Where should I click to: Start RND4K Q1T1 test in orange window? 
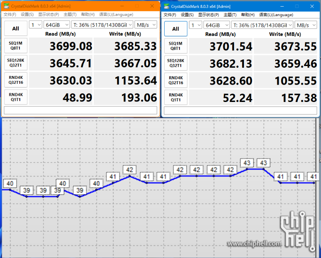pos(16,97)
